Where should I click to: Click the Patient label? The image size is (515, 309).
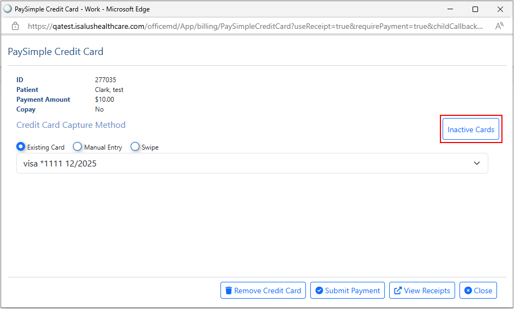point(27,90)
